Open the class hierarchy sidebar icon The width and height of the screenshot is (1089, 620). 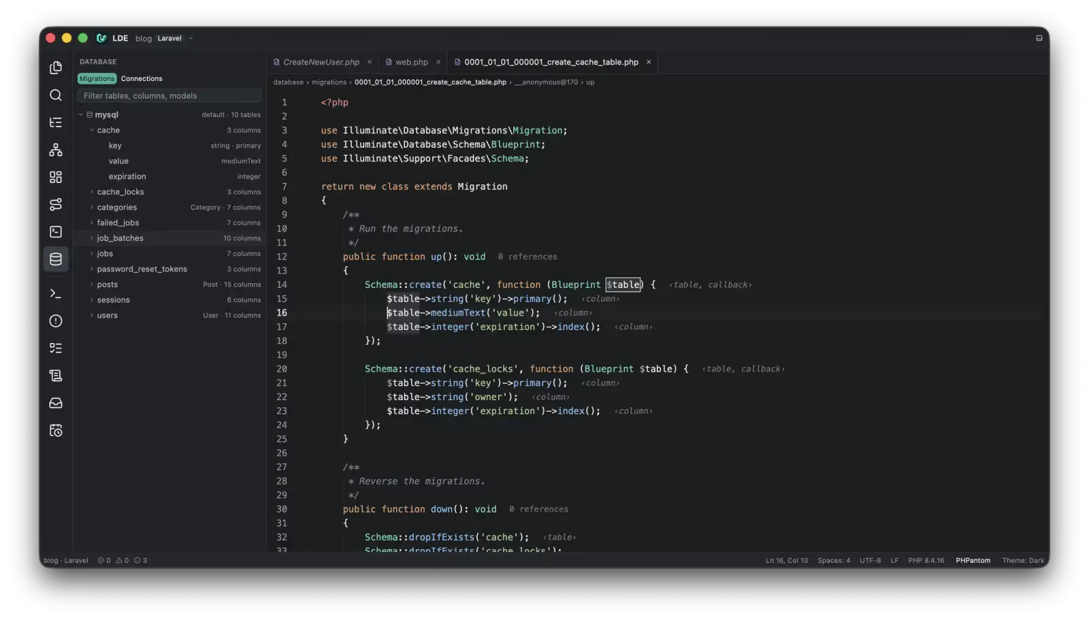[x=56, y=150]
